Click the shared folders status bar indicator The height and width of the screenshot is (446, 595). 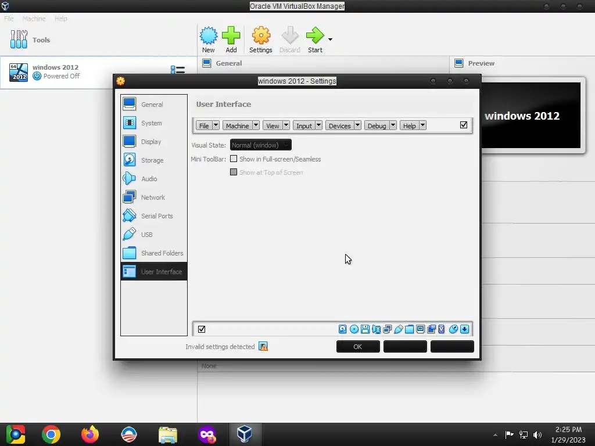pos(410,329)
